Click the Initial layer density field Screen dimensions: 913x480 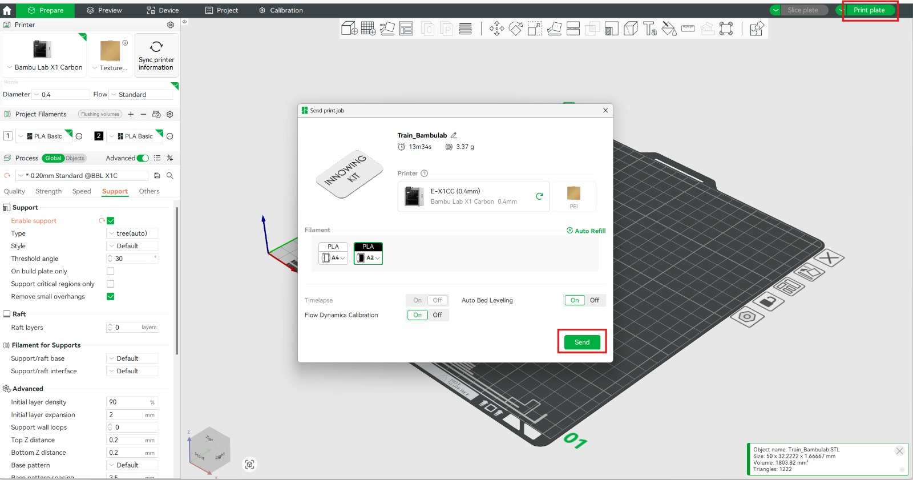128,402
